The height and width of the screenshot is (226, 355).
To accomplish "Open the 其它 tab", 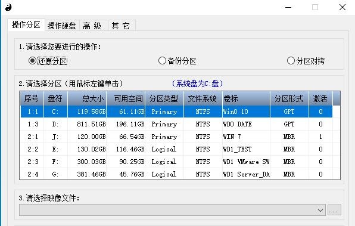I will tap(121, 26).
